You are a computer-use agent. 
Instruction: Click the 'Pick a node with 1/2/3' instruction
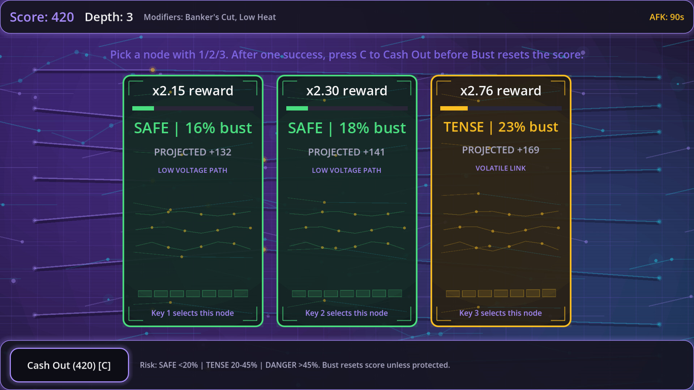tap(347, 55)
